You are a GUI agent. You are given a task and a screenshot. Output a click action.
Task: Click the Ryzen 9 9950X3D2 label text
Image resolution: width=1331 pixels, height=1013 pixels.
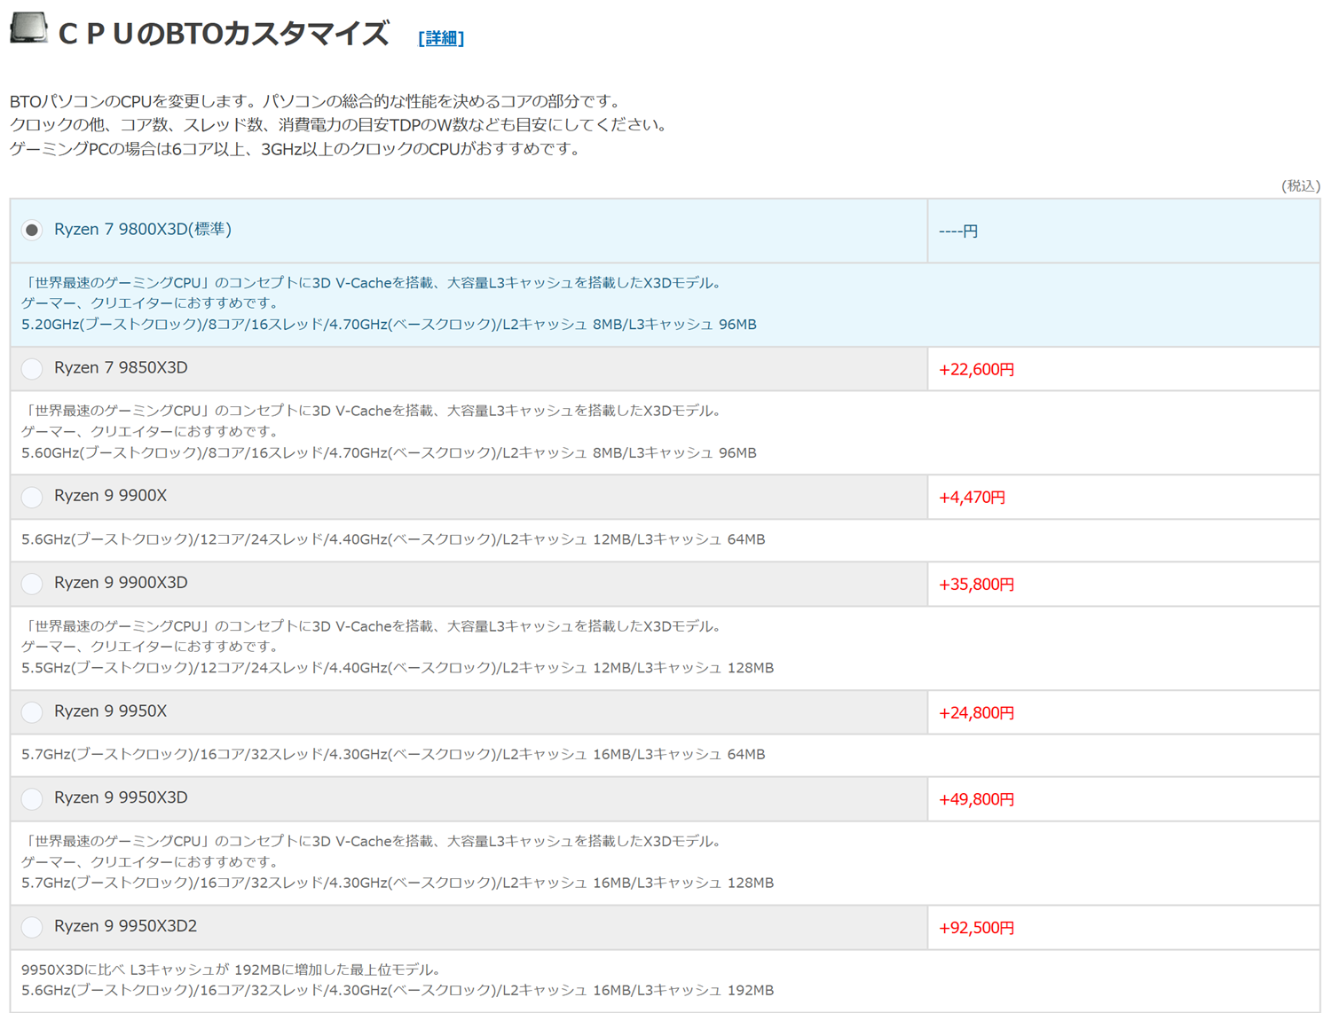[125, 925]
